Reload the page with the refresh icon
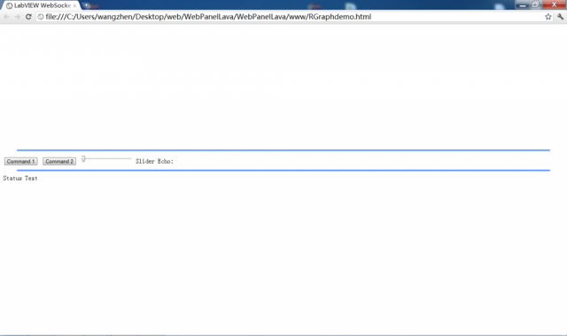The image size is (567, 336). [x=28, y=17]
